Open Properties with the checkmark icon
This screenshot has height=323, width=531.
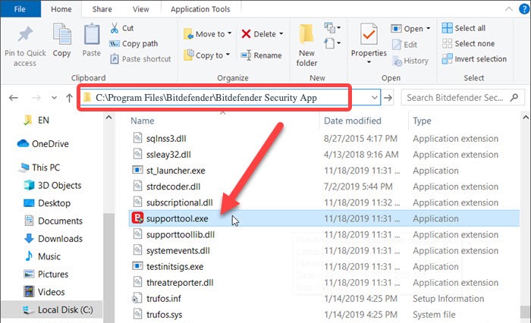[x=369, y=35]
